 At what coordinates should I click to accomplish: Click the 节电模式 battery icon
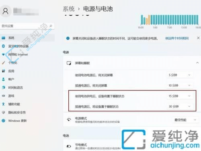(x=69, y=146)
